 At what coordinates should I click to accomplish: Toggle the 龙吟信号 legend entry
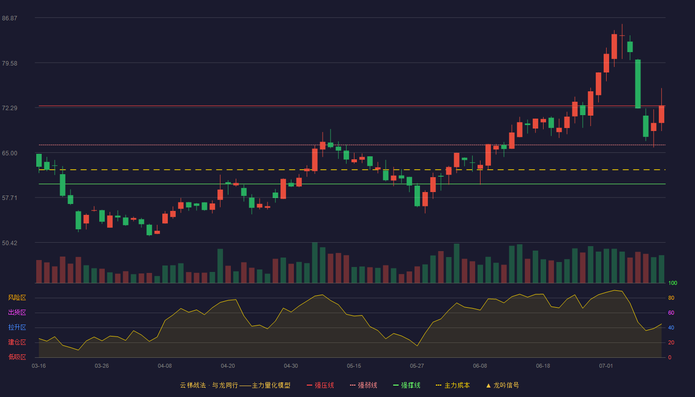pos(502,385)
